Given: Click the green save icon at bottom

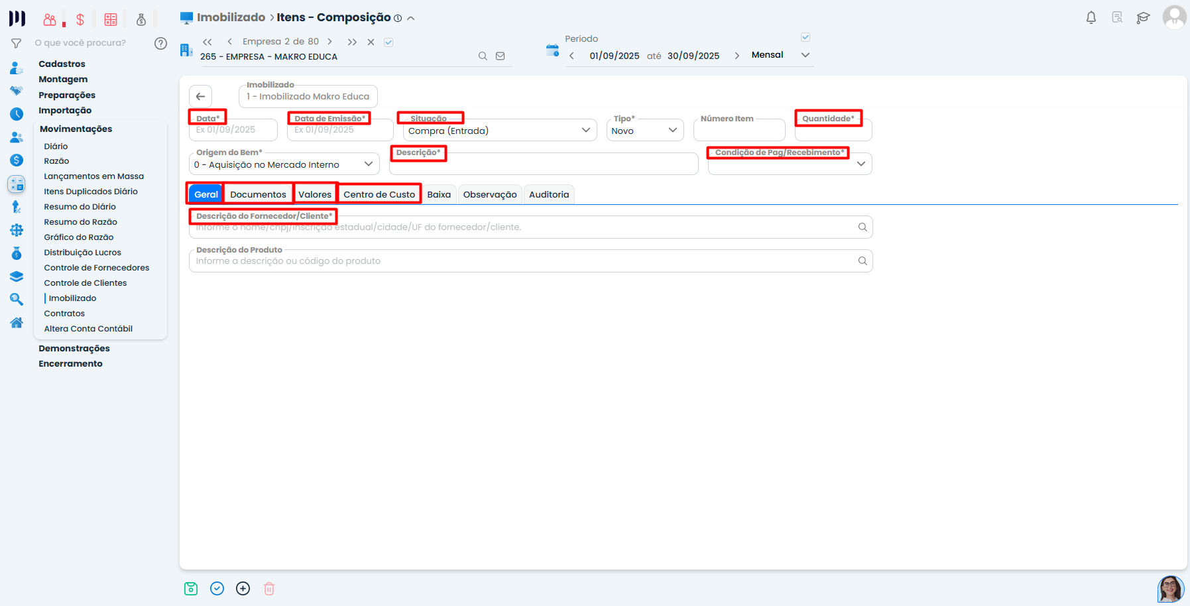Looking at the screenshot, I should [x=191, y=589].
